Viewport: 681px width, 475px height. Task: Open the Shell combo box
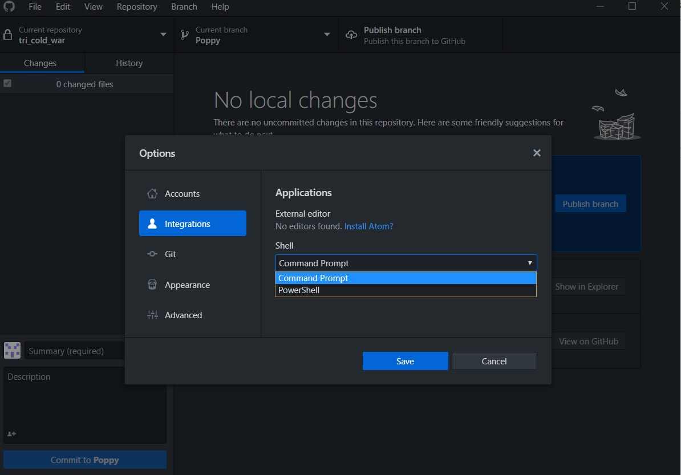(406, 263)
